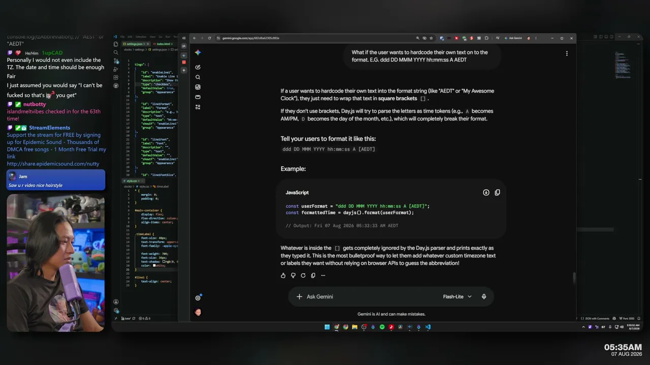Open Windows Start menu
Viewport: 650px width, 365px height.
coord(327,327)
